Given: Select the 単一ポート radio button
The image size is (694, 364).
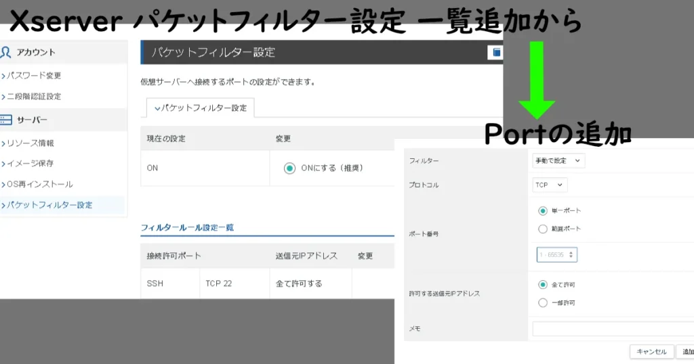Looking at the screenshot, I should click(543, 210).
